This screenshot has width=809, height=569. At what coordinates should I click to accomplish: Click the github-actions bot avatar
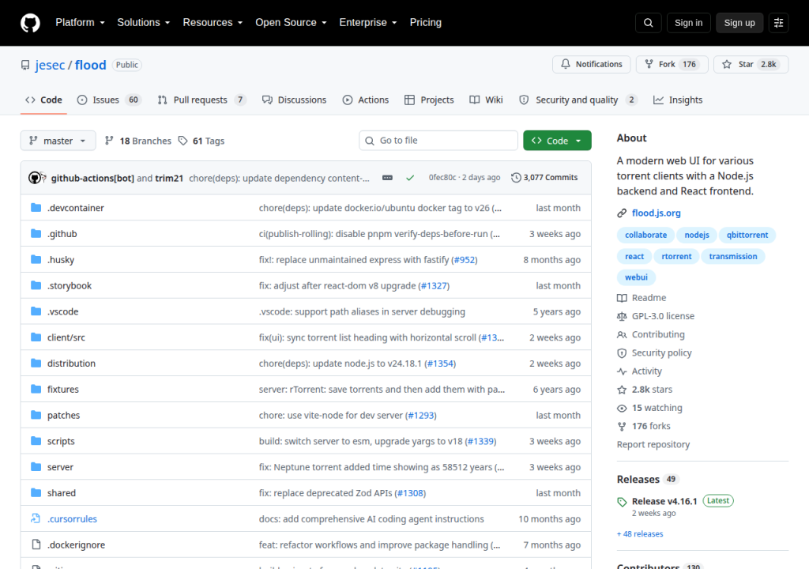pos(35,178)
